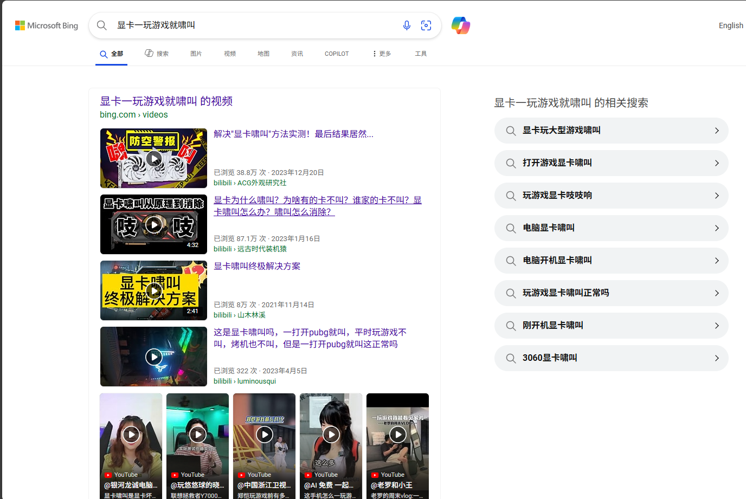
Task: Open the 工具 menu item
Action: pos(421,53)
